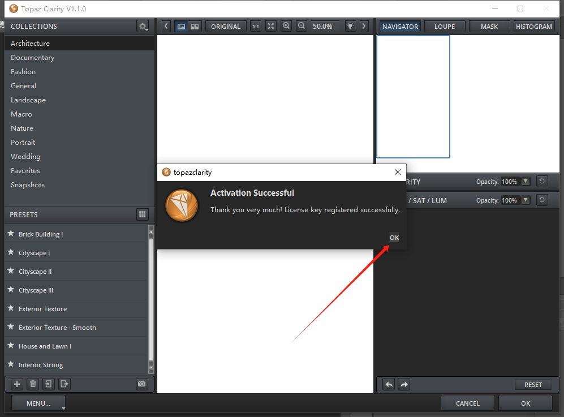Screen dimensions: 564x417
Task: Set zoom to 1:1
Action: 255,26
